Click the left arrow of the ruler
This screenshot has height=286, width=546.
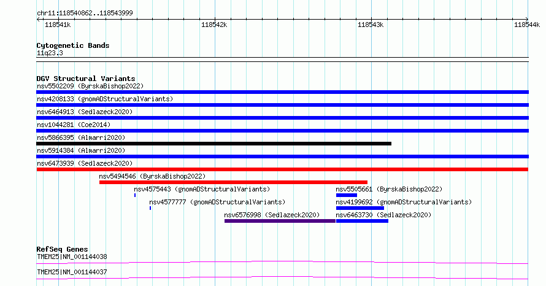38,20
